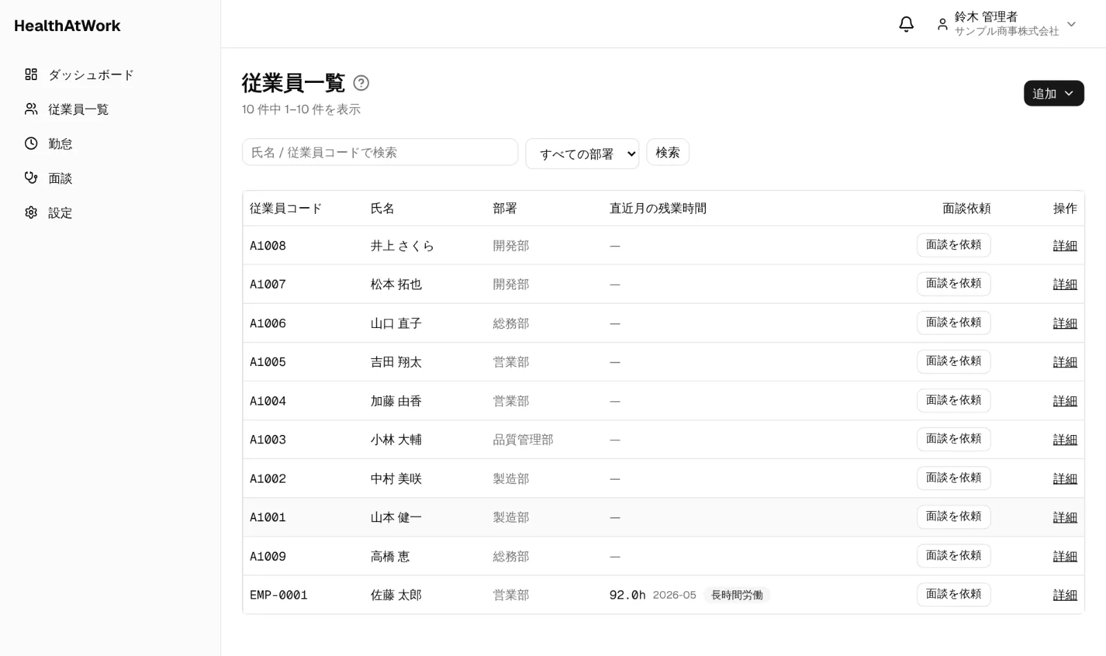
Task: Open 詳細 link for 小林 大輔
Action: 1065,440
